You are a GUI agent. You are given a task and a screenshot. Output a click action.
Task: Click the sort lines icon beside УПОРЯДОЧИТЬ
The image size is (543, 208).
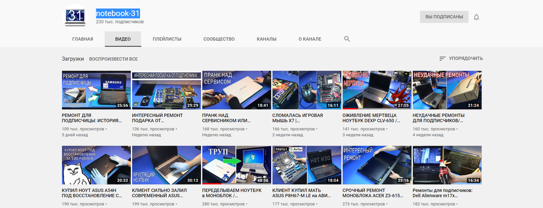(443, 59)
